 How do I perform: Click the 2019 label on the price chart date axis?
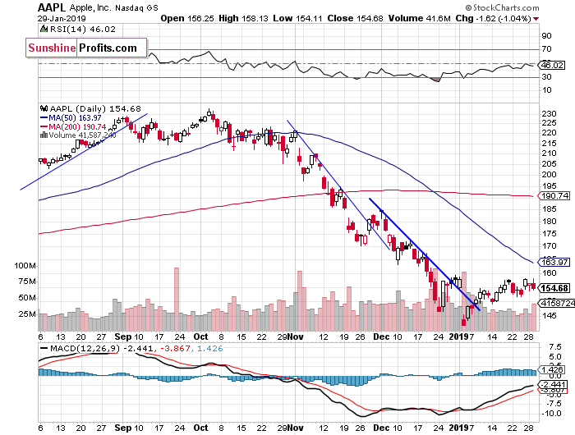(x=458, y=337)
